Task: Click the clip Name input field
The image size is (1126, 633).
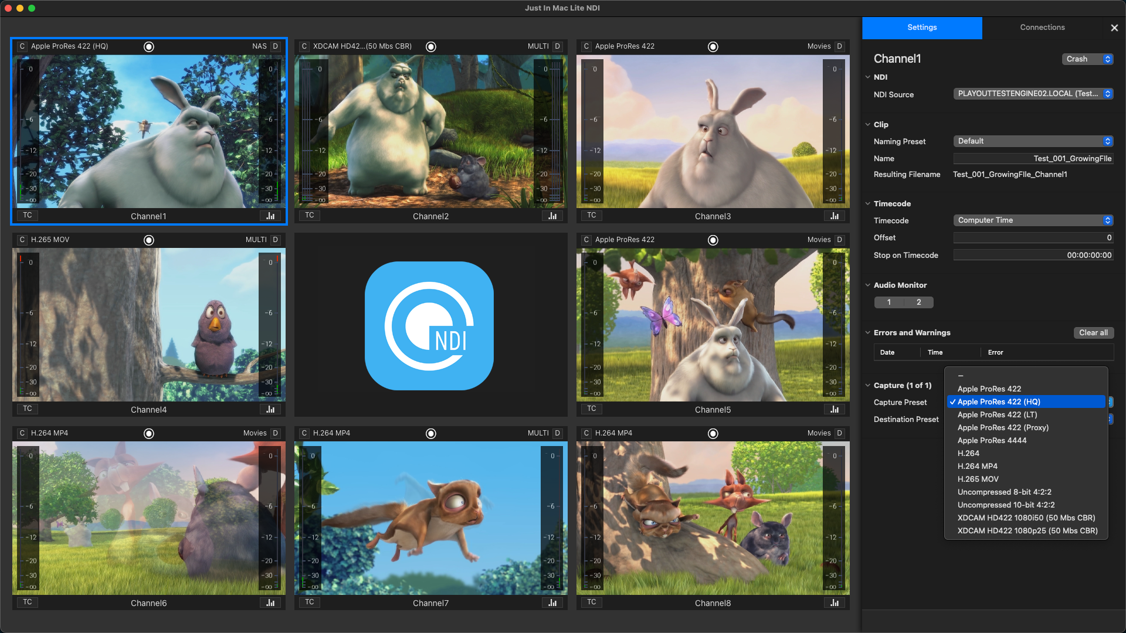Action: pyautogui.click(x=1033, y=159)
